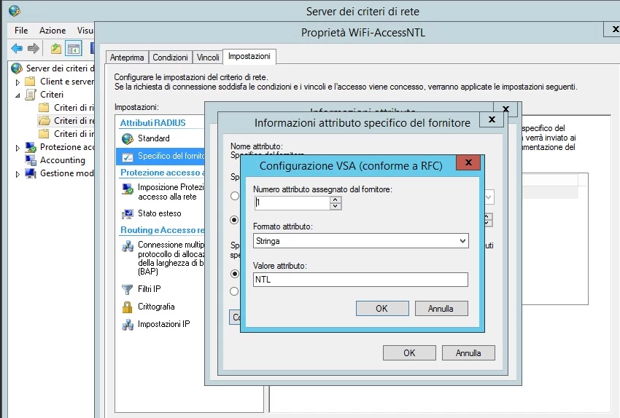The height and width of the screenshot is (418, 620).
Task: Click the Crittografia padlock icon
Action: click(x=128, y=307)
